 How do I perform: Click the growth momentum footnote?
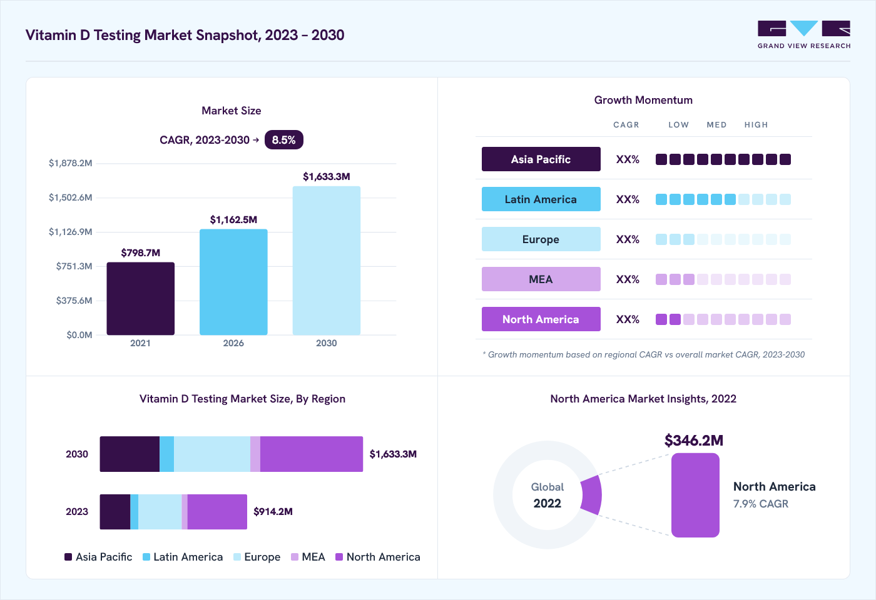pos(644,354)
